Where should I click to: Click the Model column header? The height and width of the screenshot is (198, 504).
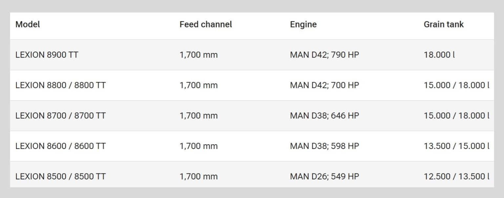(x=28, y=25)
